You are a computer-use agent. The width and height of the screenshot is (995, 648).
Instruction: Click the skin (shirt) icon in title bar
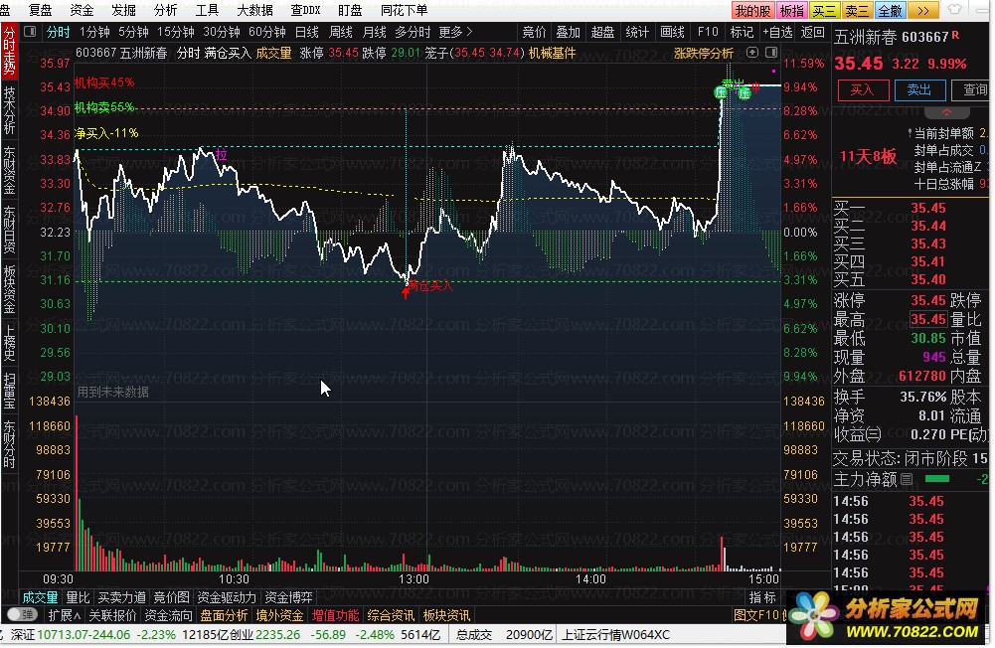pyautogui.click(x=954, y=10)
